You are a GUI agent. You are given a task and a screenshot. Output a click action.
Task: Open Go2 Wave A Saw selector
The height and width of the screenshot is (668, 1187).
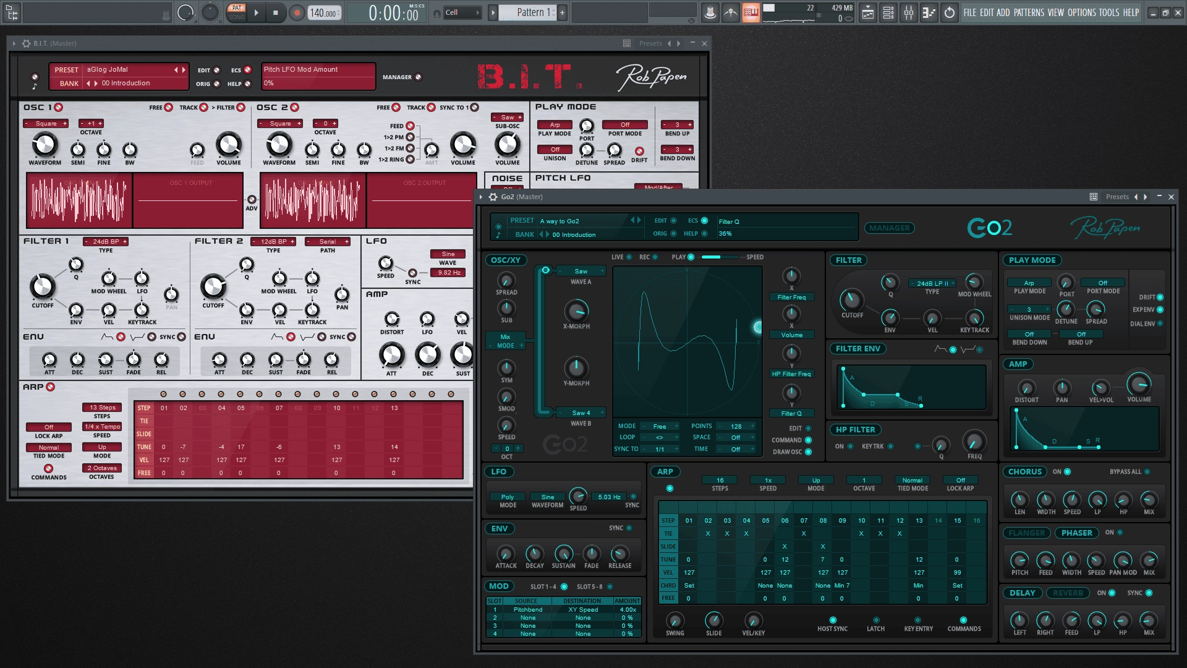581,271
